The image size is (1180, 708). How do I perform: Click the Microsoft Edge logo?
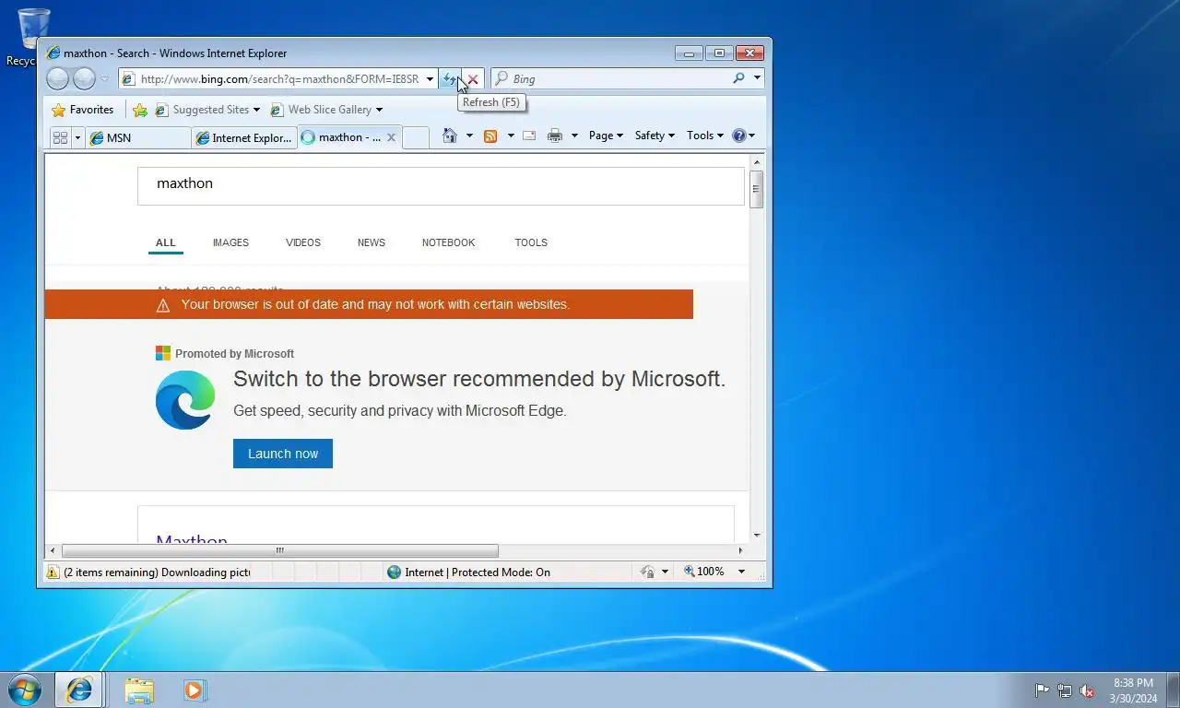(185, 400)
